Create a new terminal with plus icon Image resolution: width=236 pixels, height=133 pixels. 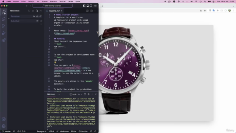pos(79,95)
